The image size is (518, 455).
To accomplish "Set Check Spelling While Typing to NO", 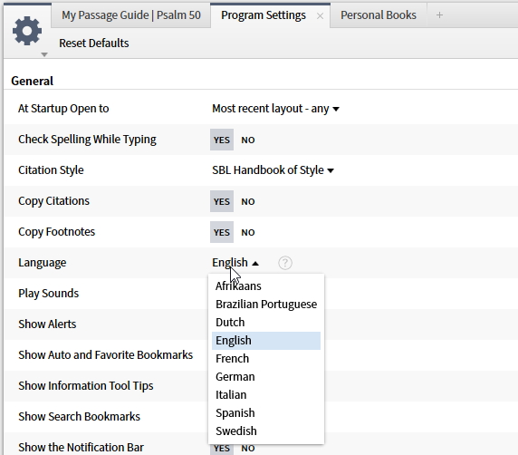I will 248,140.
